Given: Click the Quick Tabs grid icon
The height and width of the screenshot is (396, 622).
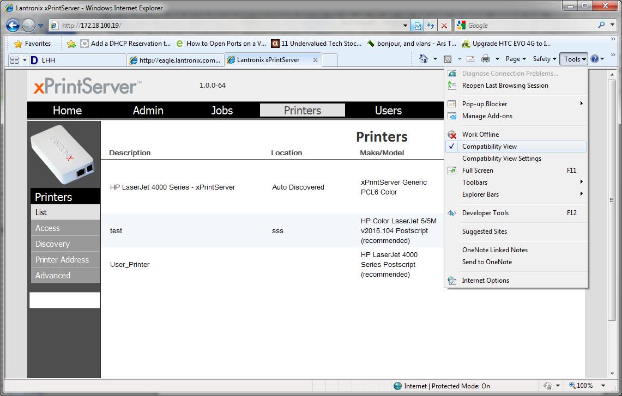Looking at the screenshot, I should coord(15,60).
